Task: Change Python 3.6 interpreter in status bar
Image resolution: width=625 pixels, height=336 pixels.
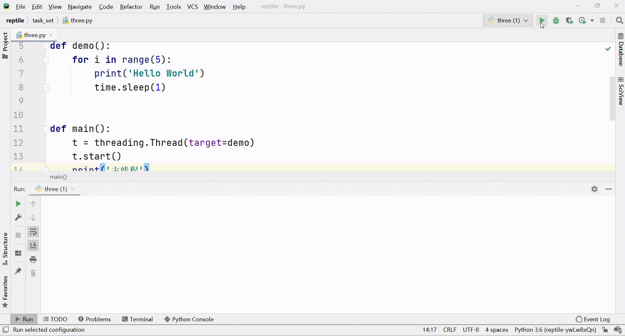Action: point(555,330)
